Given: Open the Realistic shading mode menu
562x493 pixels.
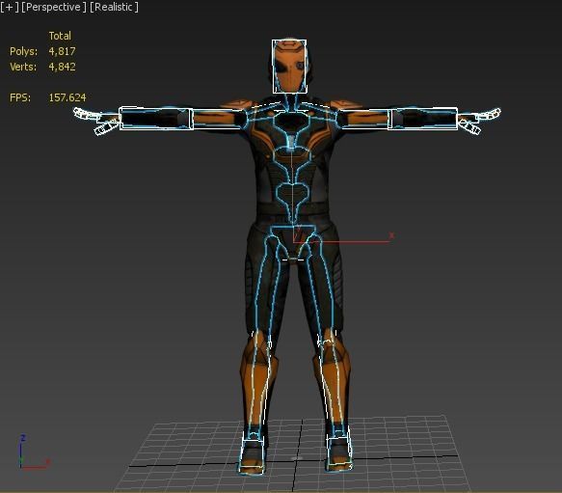Looking at the screenshot, I should (114, 7).
